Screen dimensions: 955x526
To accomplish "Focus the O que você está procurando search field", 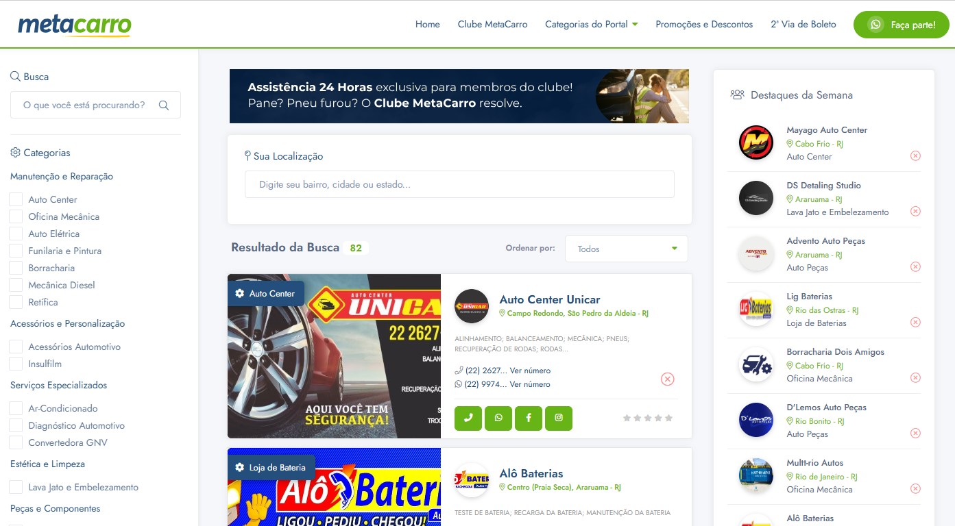I will 95,105.
